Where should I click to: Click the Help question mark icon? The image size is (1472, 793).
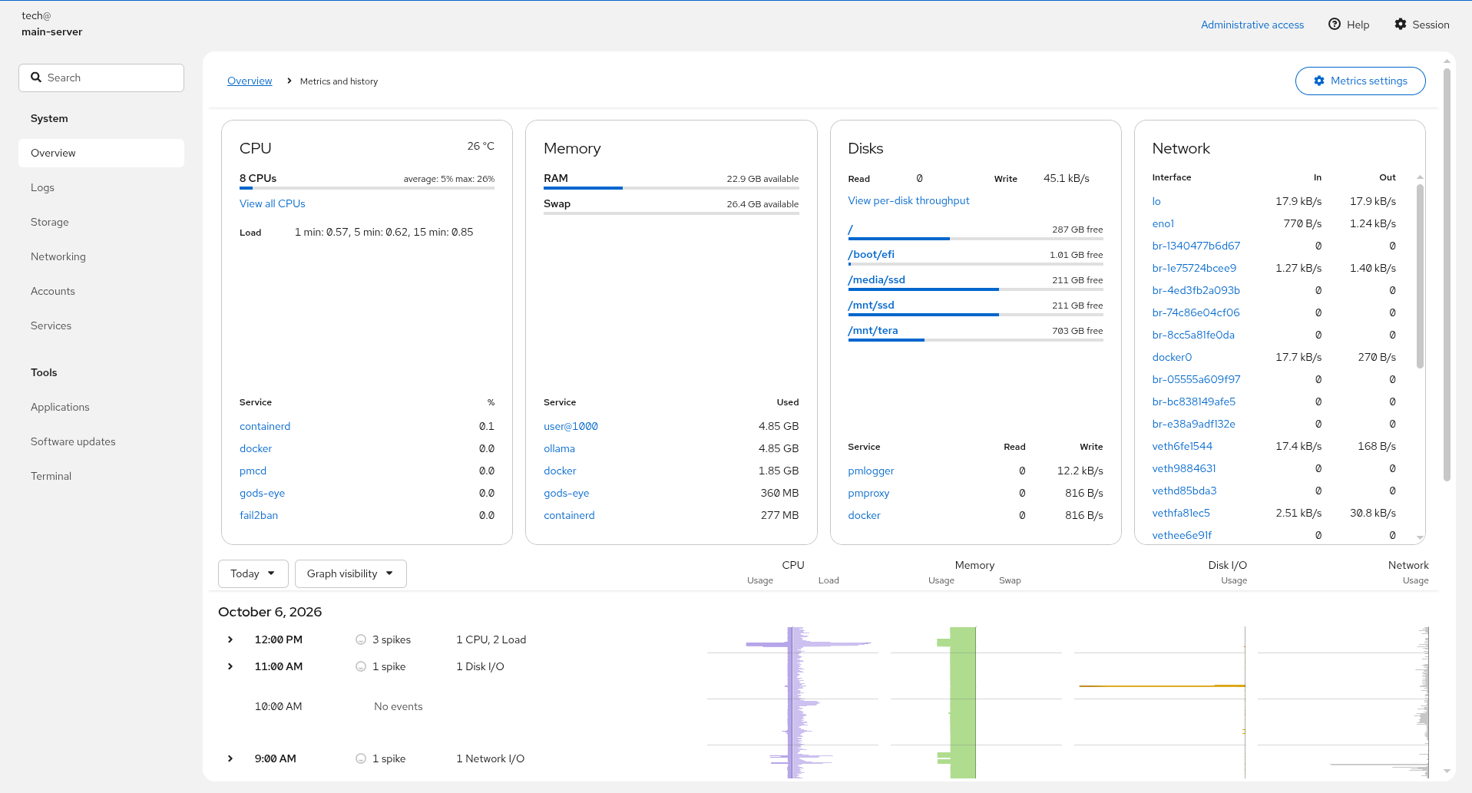[x=1335, y=25]
